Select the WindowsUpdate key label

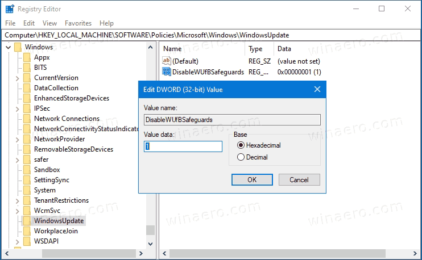[x=59, y=221]
